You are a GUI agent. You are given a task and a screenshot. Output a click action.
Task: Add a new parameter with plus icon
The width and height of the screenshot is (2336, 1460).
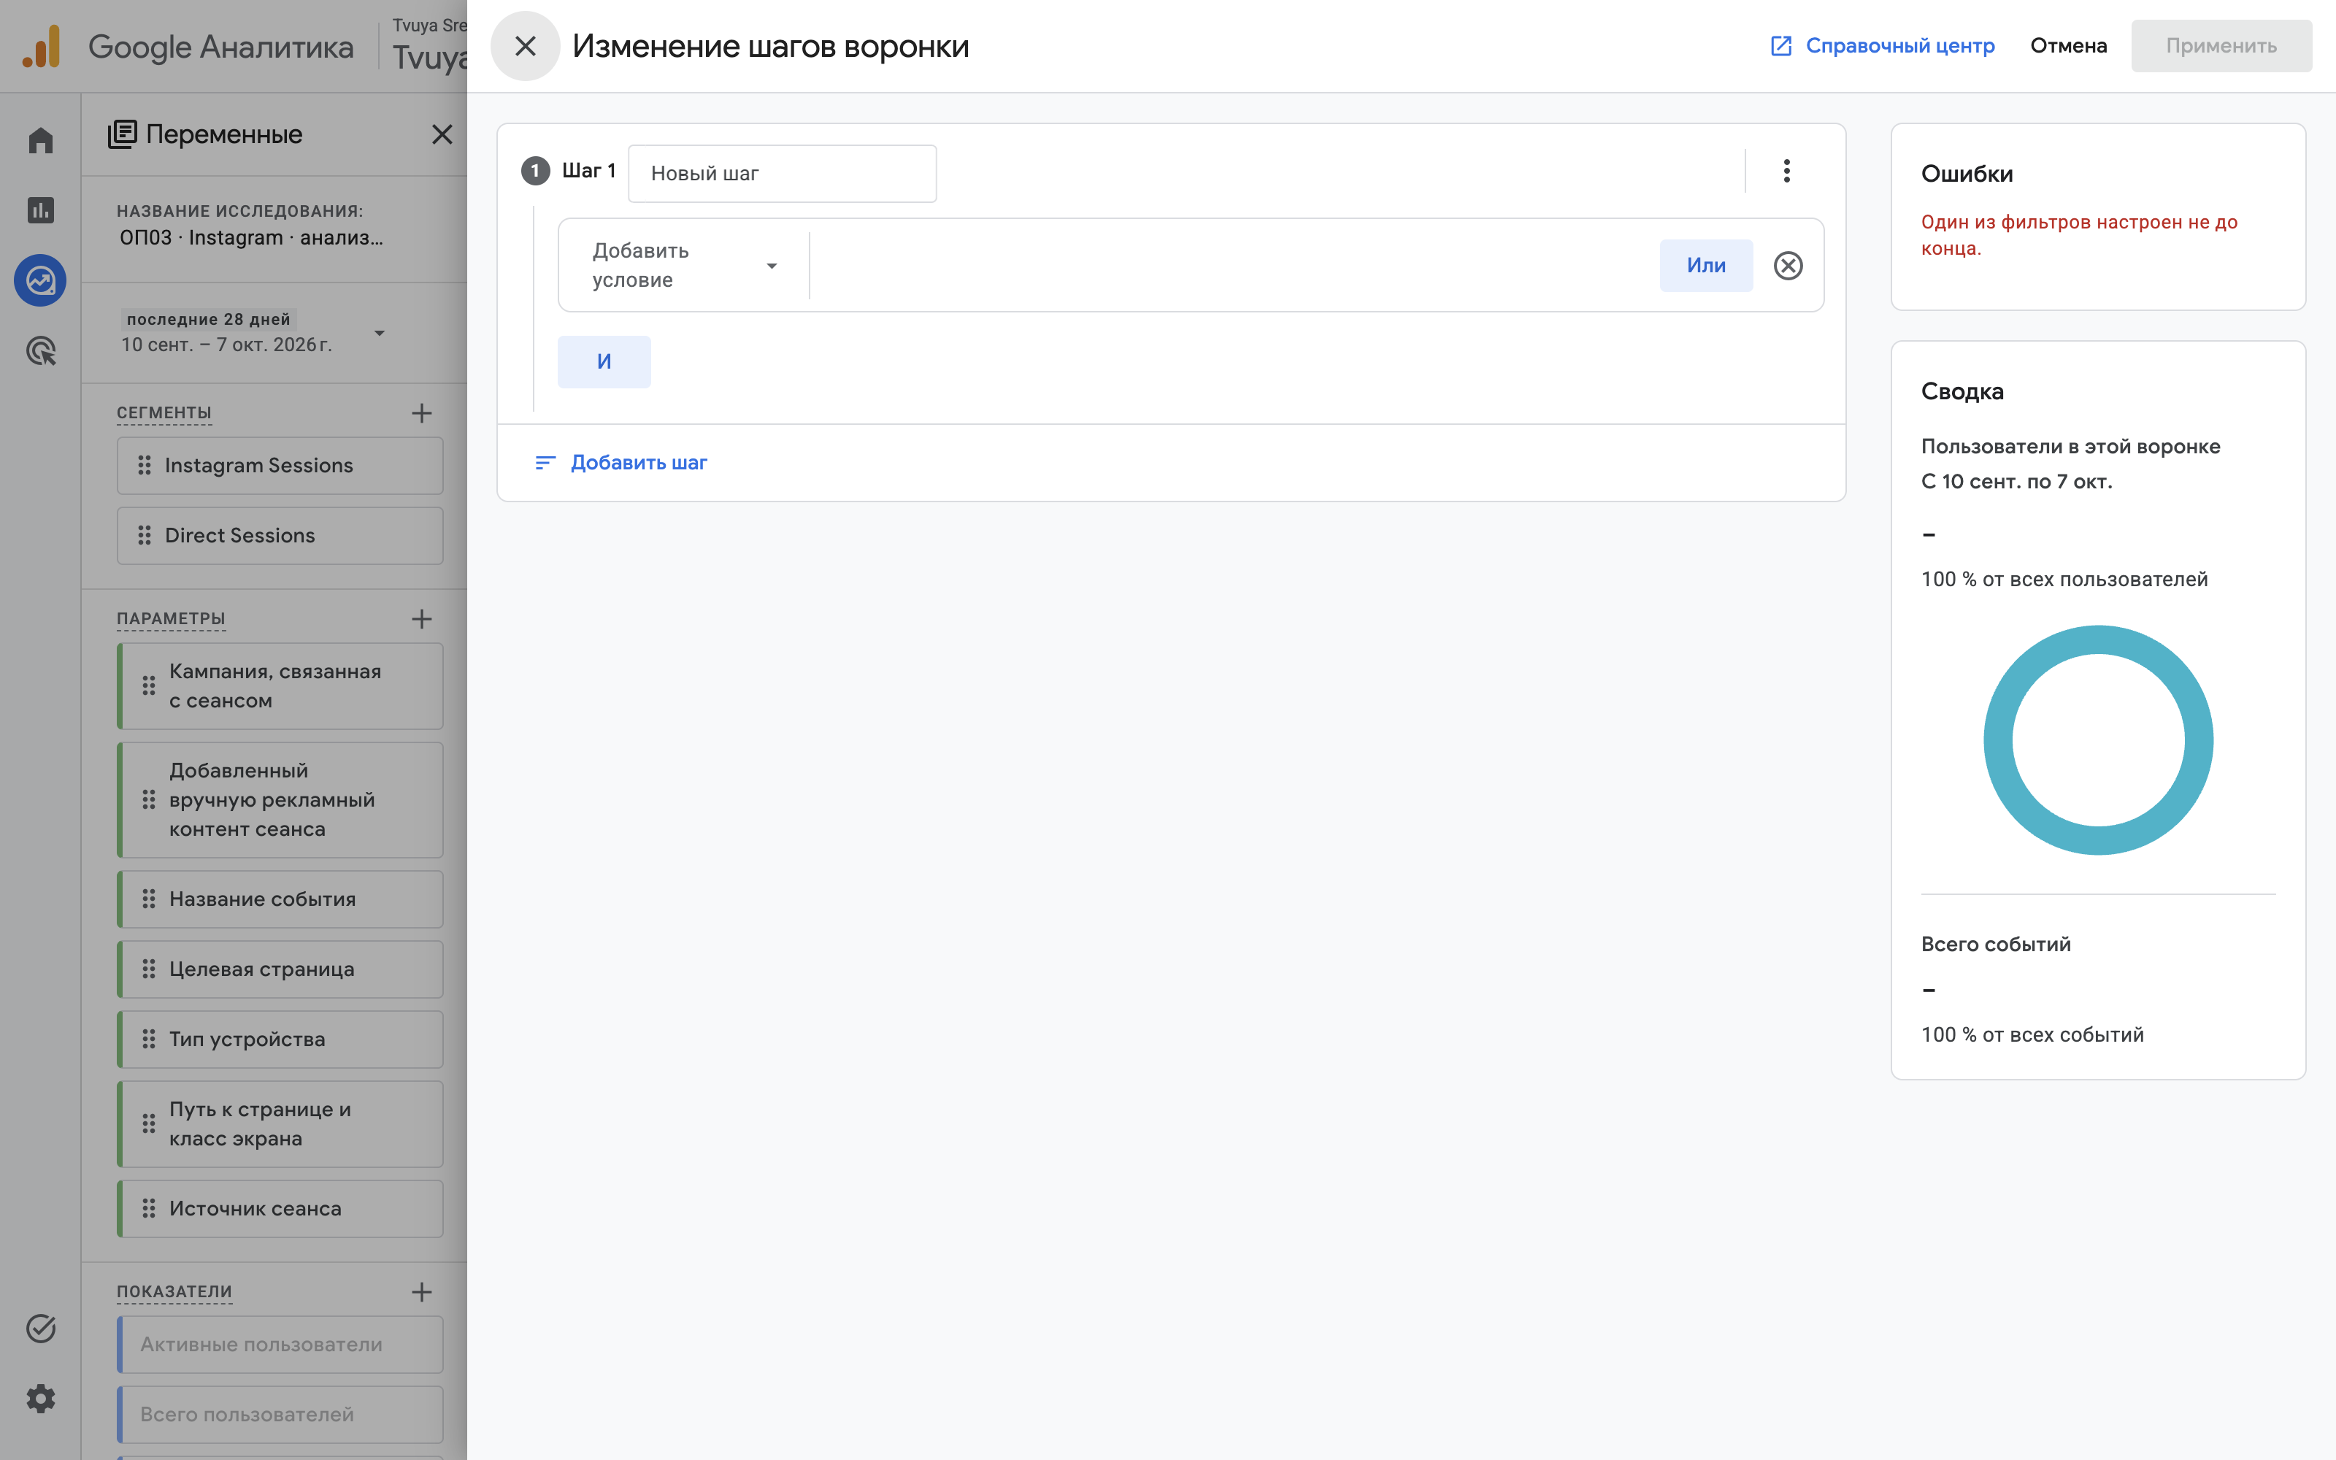[x=422, y=619]
